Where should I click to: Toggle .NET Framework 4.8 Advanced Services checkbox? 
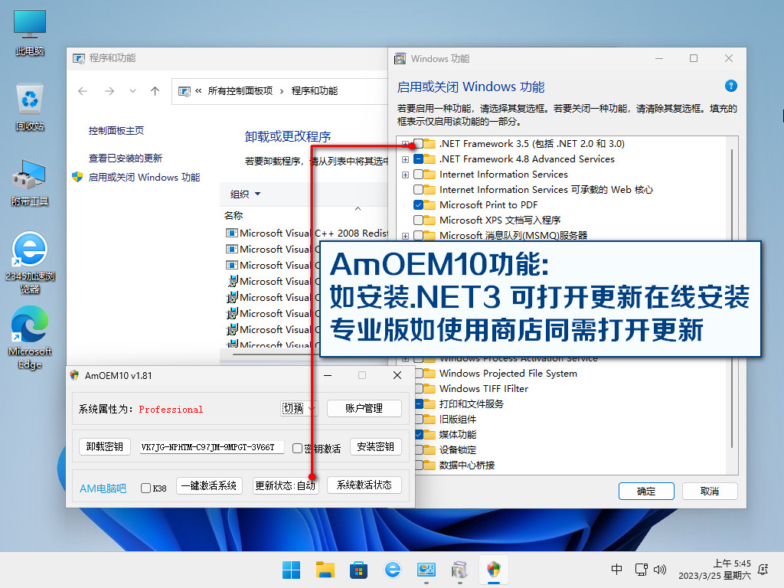coord(419,159)
